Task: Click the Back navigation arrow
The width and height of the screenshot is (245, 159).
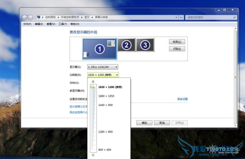Action: (25, 17)
